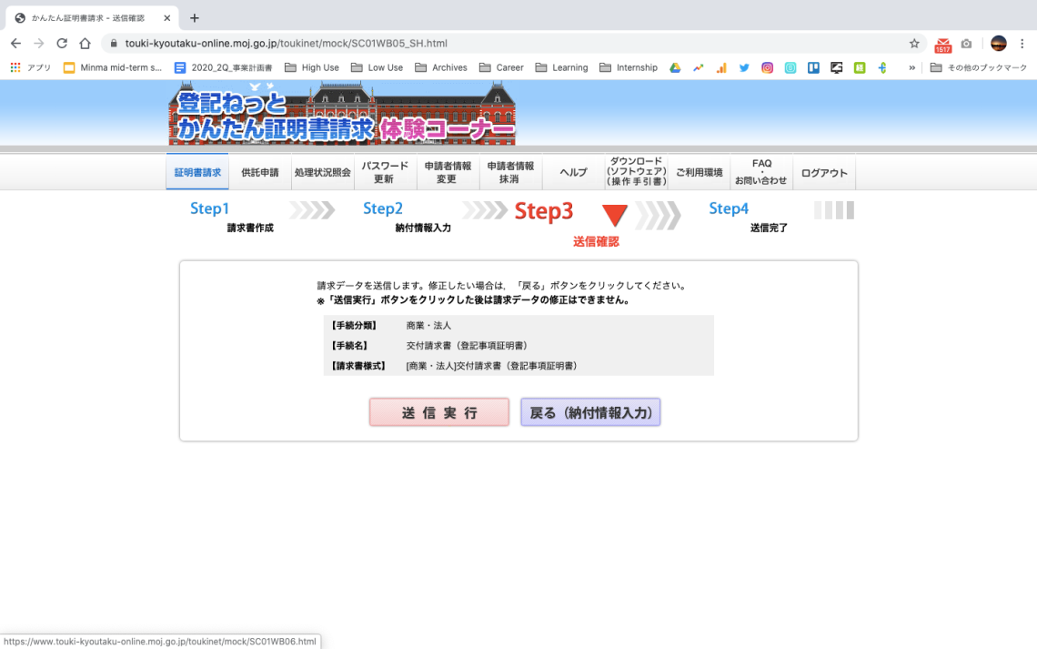Open the ご利用環境 navigation tab
The image size is (1037, 649).
point(699,172)
